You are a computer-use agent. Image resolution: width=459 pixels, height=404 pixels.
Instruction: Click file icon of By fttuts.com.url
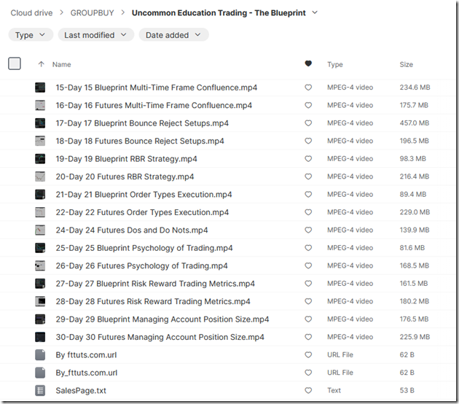[x=40, y=355]
